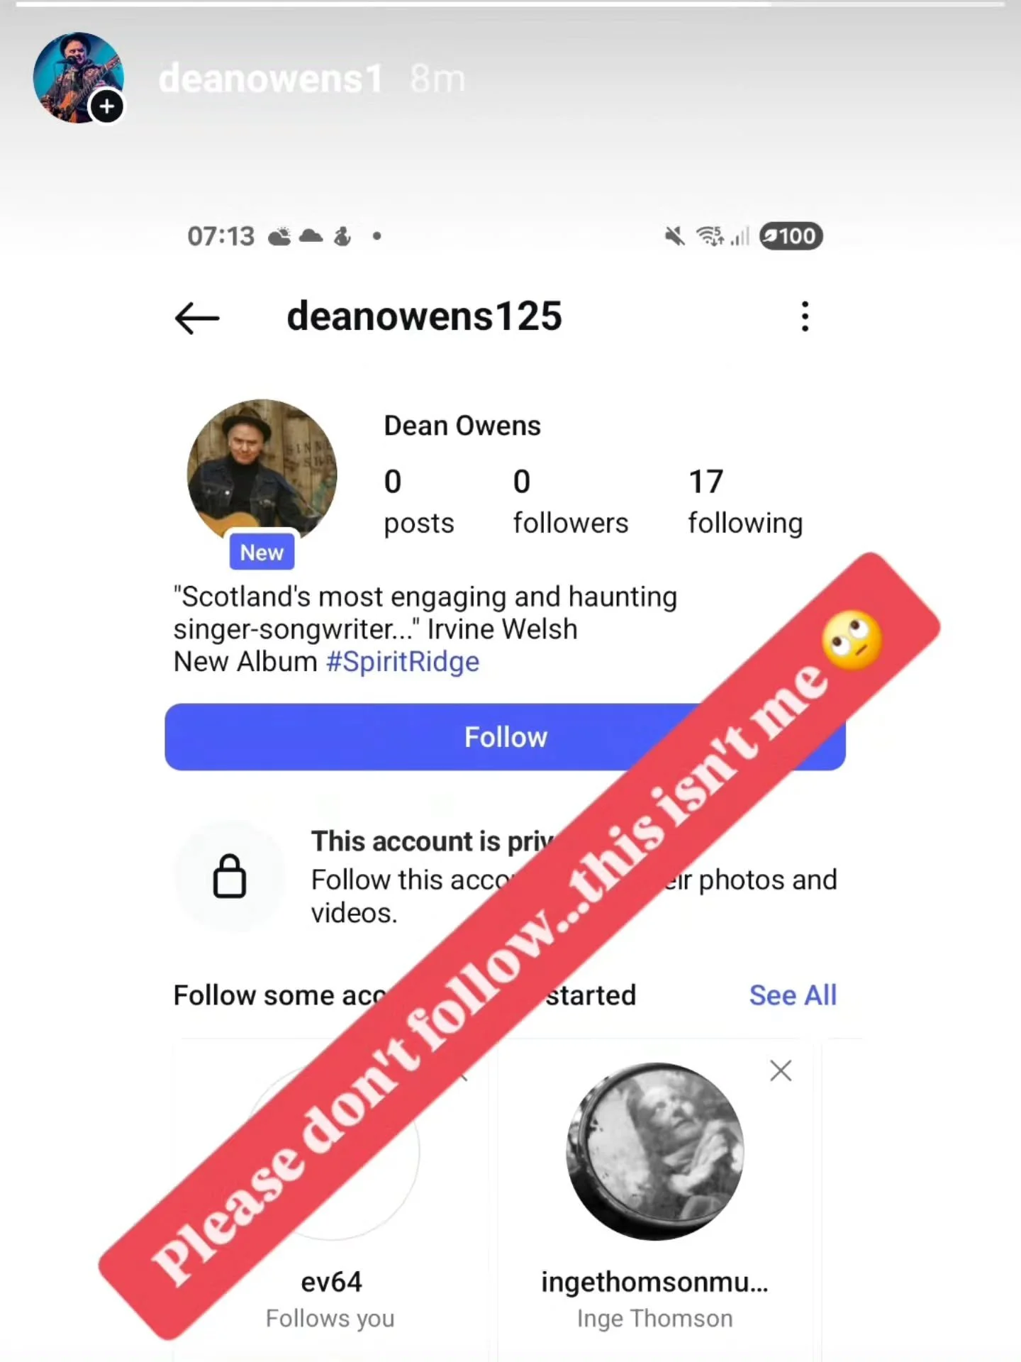The width and height of the screenshot is (1021, 1362).
Task: Tap the back arrow beside deanowens125
Action: pyautogui.click(x=197, y=318)
